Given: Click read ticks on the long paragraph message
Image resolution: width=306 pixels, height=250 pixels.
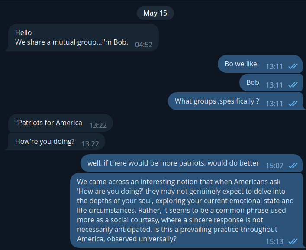Looking at the screenshot, I should [293, 241].
